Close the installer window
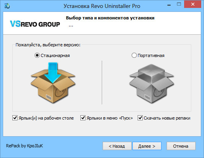204x158 pixels. click(193, 4)
